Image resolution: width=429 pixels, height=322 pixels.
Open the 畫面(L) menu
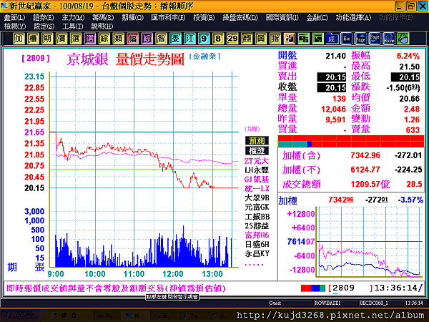(x=14, y=18)
